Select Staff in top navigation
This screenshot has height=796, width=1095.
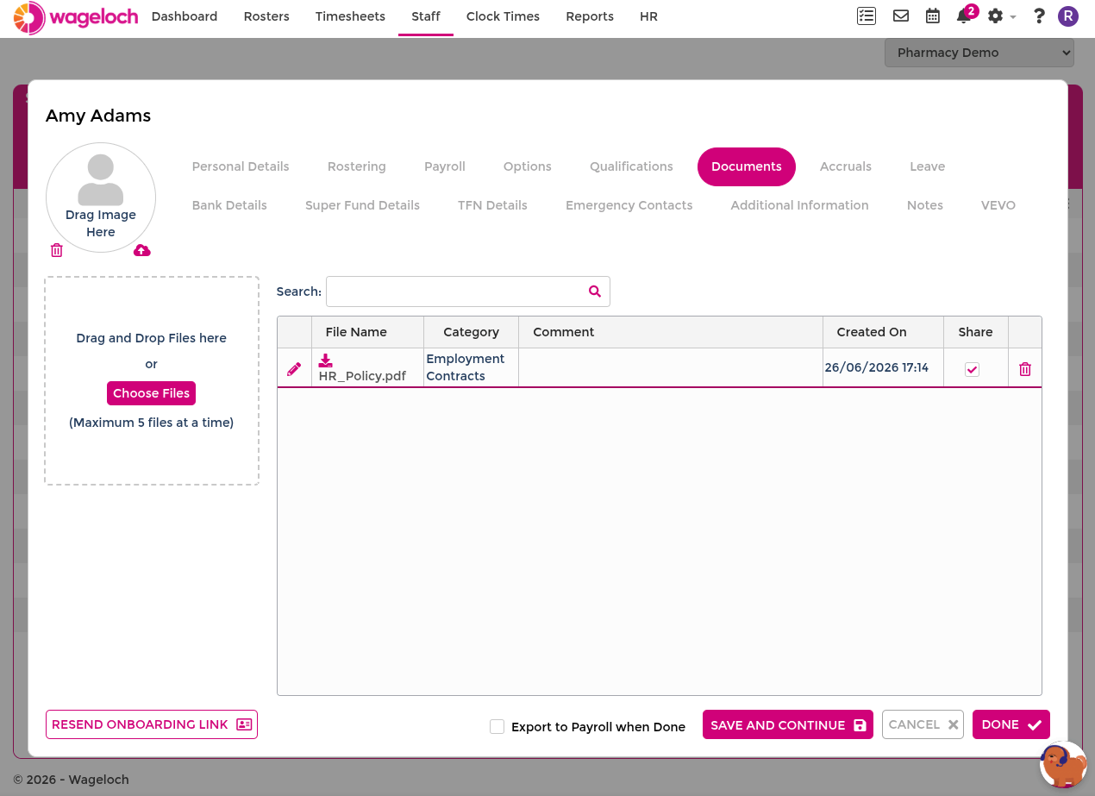[x=426, y=16]
